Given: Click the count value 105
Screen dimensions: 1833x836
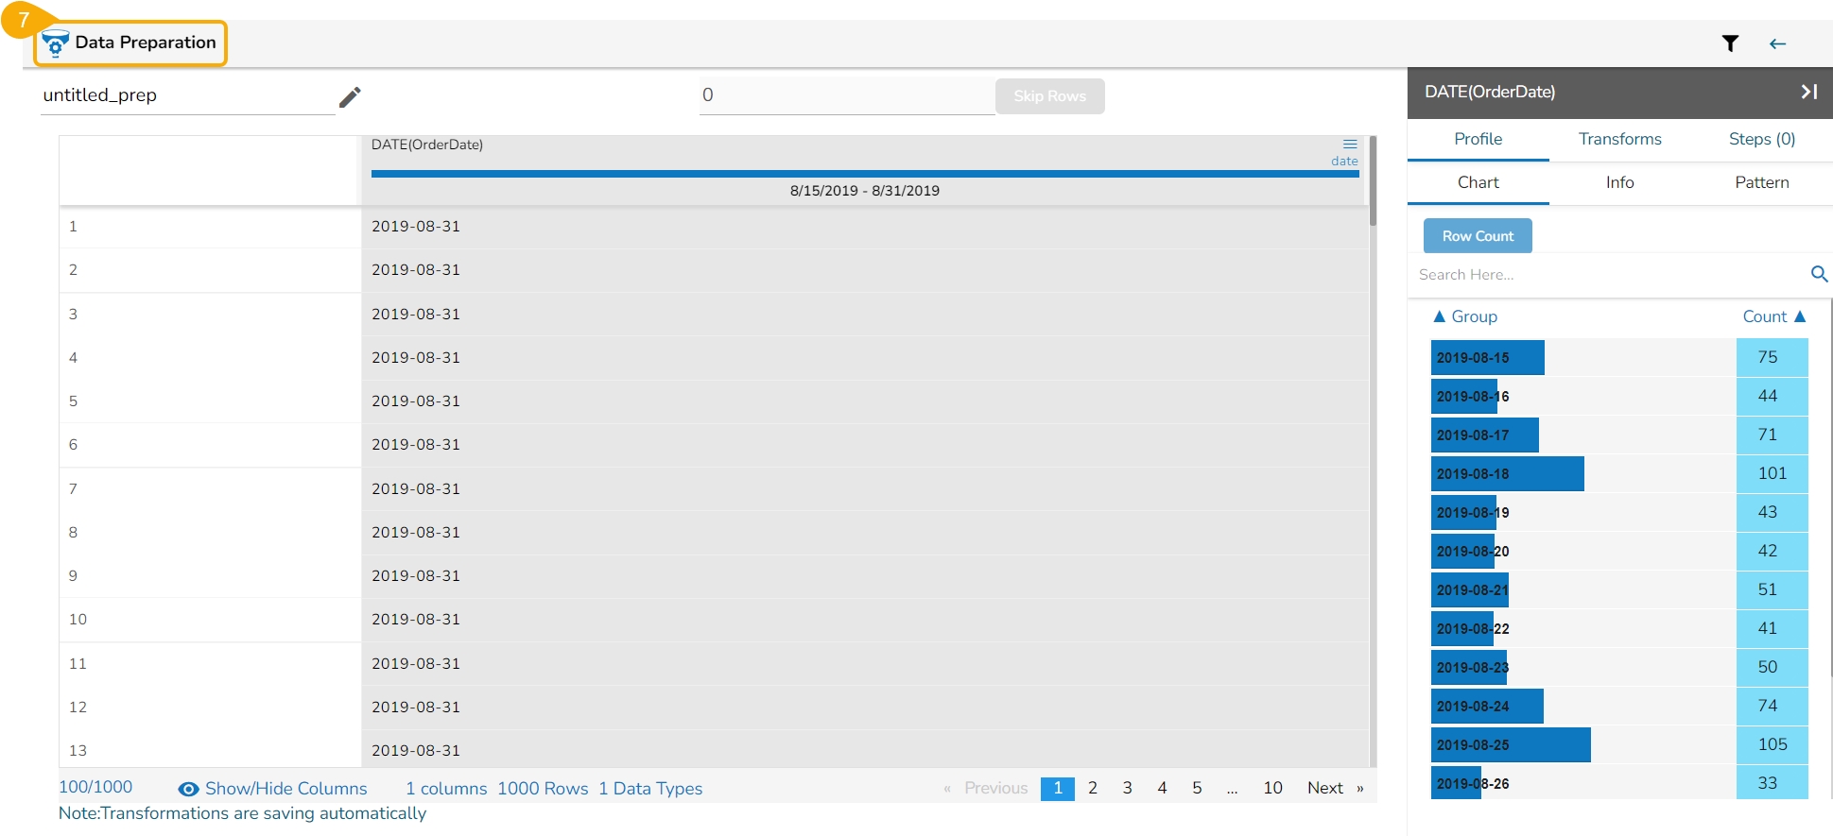Looking at the screenshot, I should (1772, 744).
